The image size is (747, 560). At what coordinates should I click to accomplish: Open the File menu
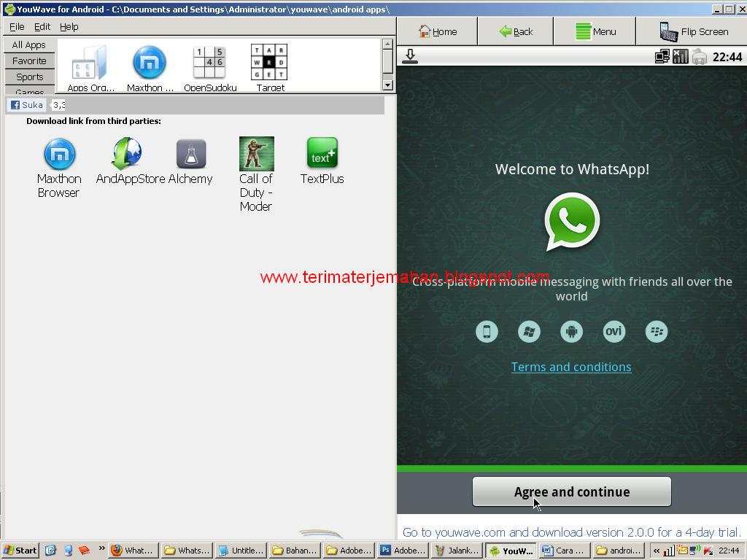17,27
